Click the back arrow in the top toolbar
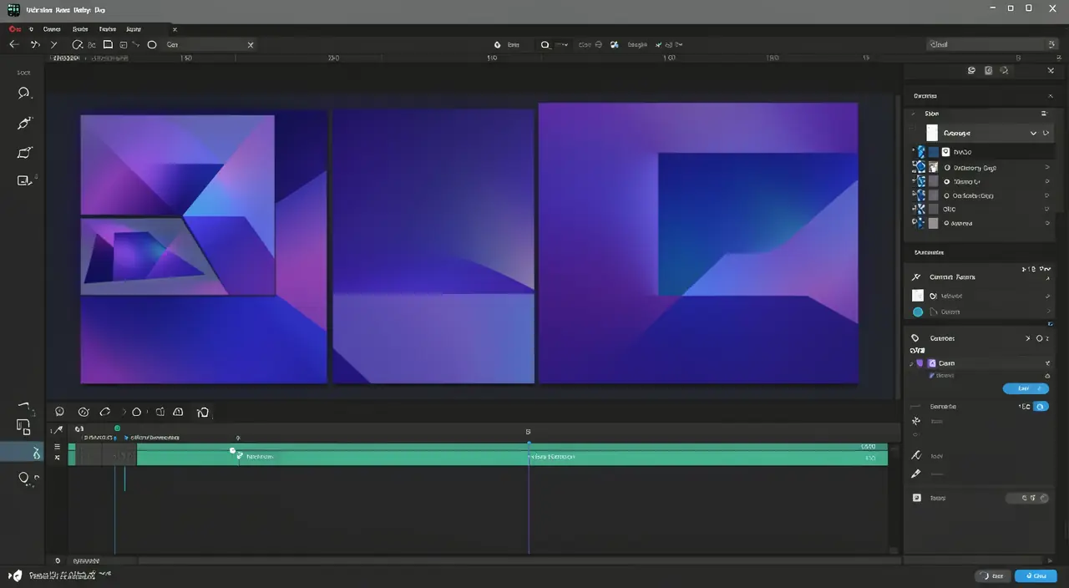Image resolution: width=1069 pixels, height=588 pixels. tap(14, 44)
